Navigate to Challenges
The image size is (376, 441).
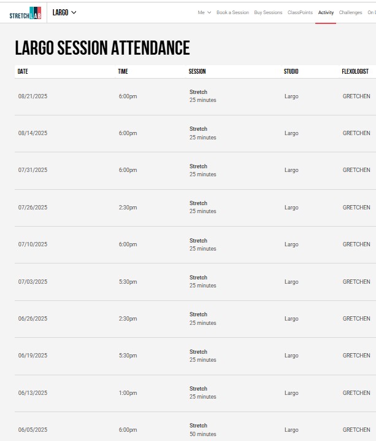click(350, 12)
